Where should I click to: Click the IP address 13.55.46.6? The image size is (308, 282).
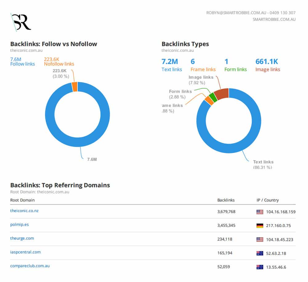pos(276,267)
